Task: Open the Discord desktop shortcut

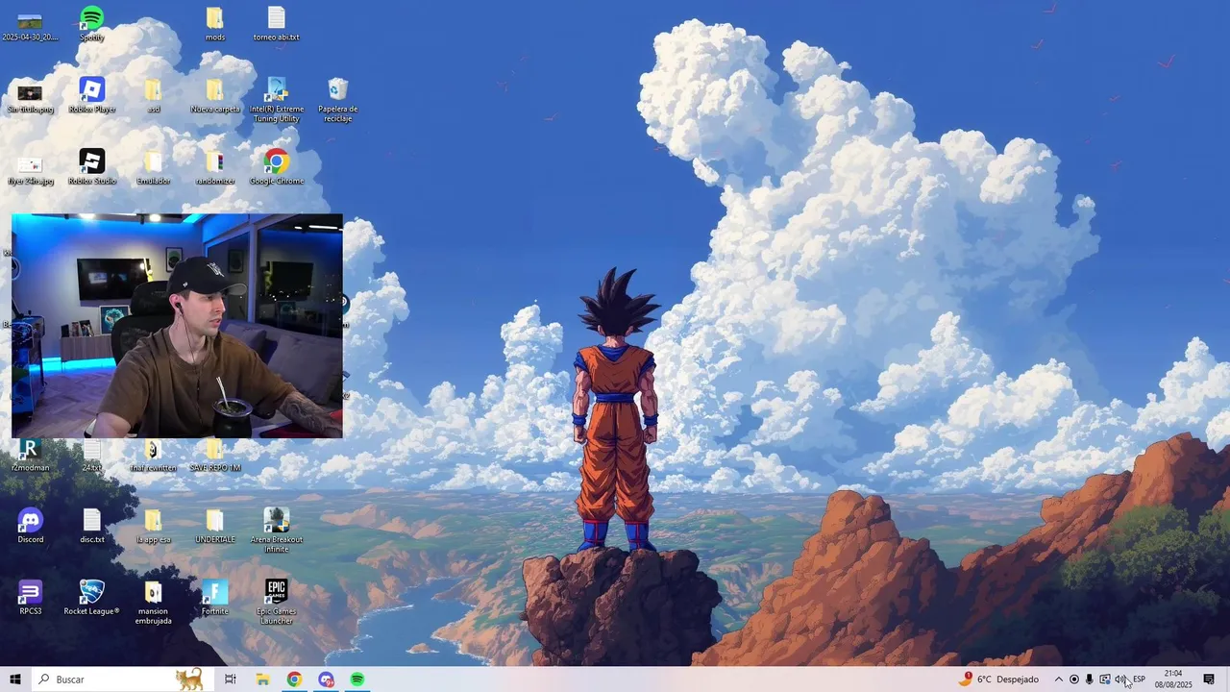Action: click(x=30, y=526)
